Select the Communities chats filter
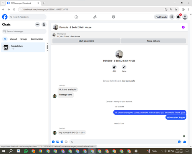The height and width of the screenshot is (154, 192). pyautogui.click(x=37, y=39)
